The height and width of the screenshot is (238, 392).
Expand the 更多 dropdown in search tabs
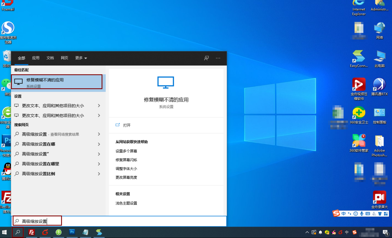click(x=81, y=58)
